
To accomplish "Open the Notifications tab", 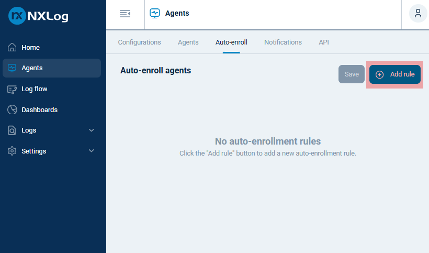I will [283, 42].
